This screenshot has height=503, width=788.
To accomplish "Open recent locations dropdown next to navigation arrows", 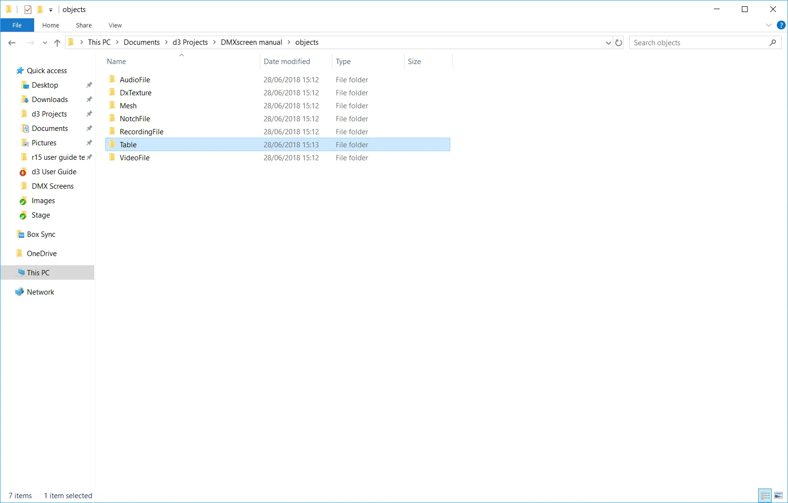I will [x=45, y=43].
